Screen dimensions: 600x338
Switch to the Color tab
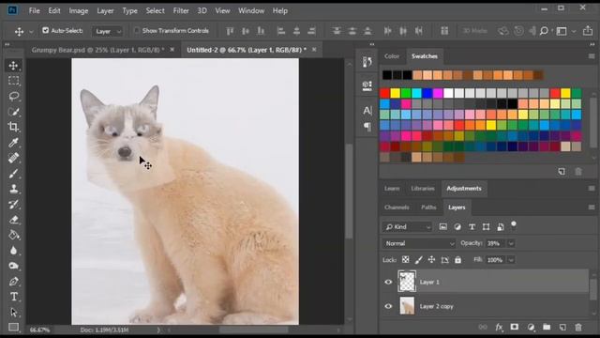[x=392, y=56]
